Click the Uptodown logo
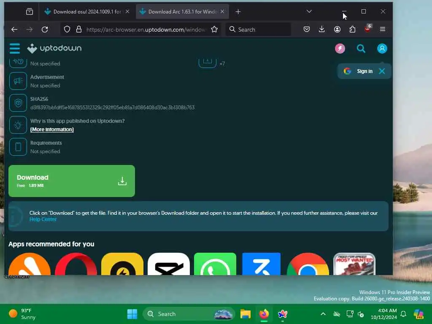Screen dimensions: 432x324 pyautogui.click(x=54, y=49)
